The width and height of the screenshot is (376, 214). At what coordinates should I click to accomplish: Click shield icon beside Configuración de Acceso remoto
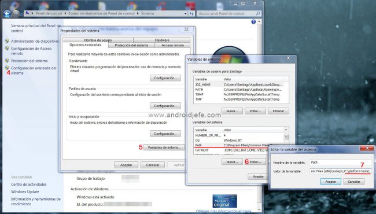pyautogui.click(x=7, y=49)
